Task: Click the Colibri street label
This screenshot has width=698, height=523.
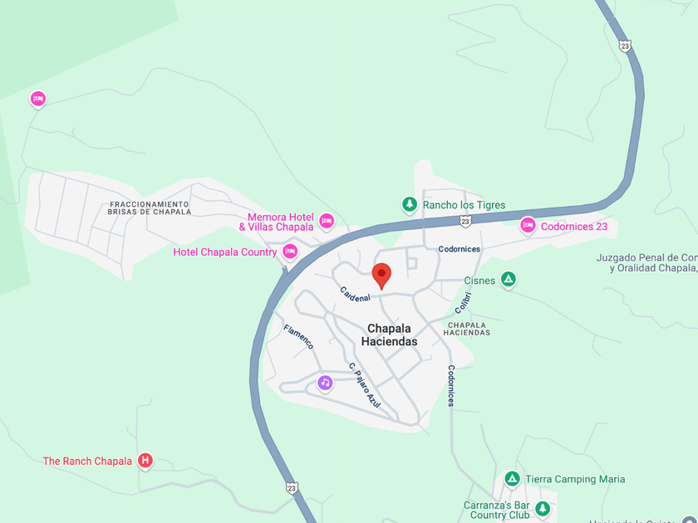Action: tap(463, 303)
